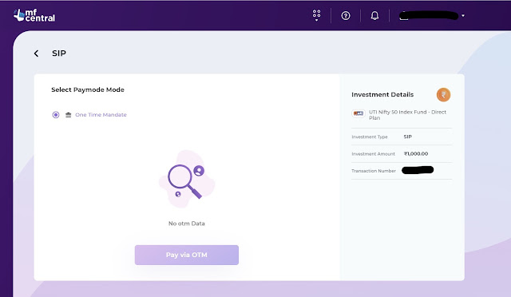511x297 pixels.
Task: Open the help question mark icon
Action: point(346,16)
